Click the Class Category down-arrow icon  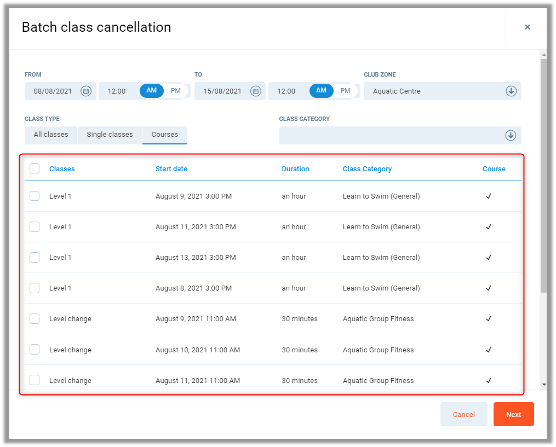coord(511,135)
